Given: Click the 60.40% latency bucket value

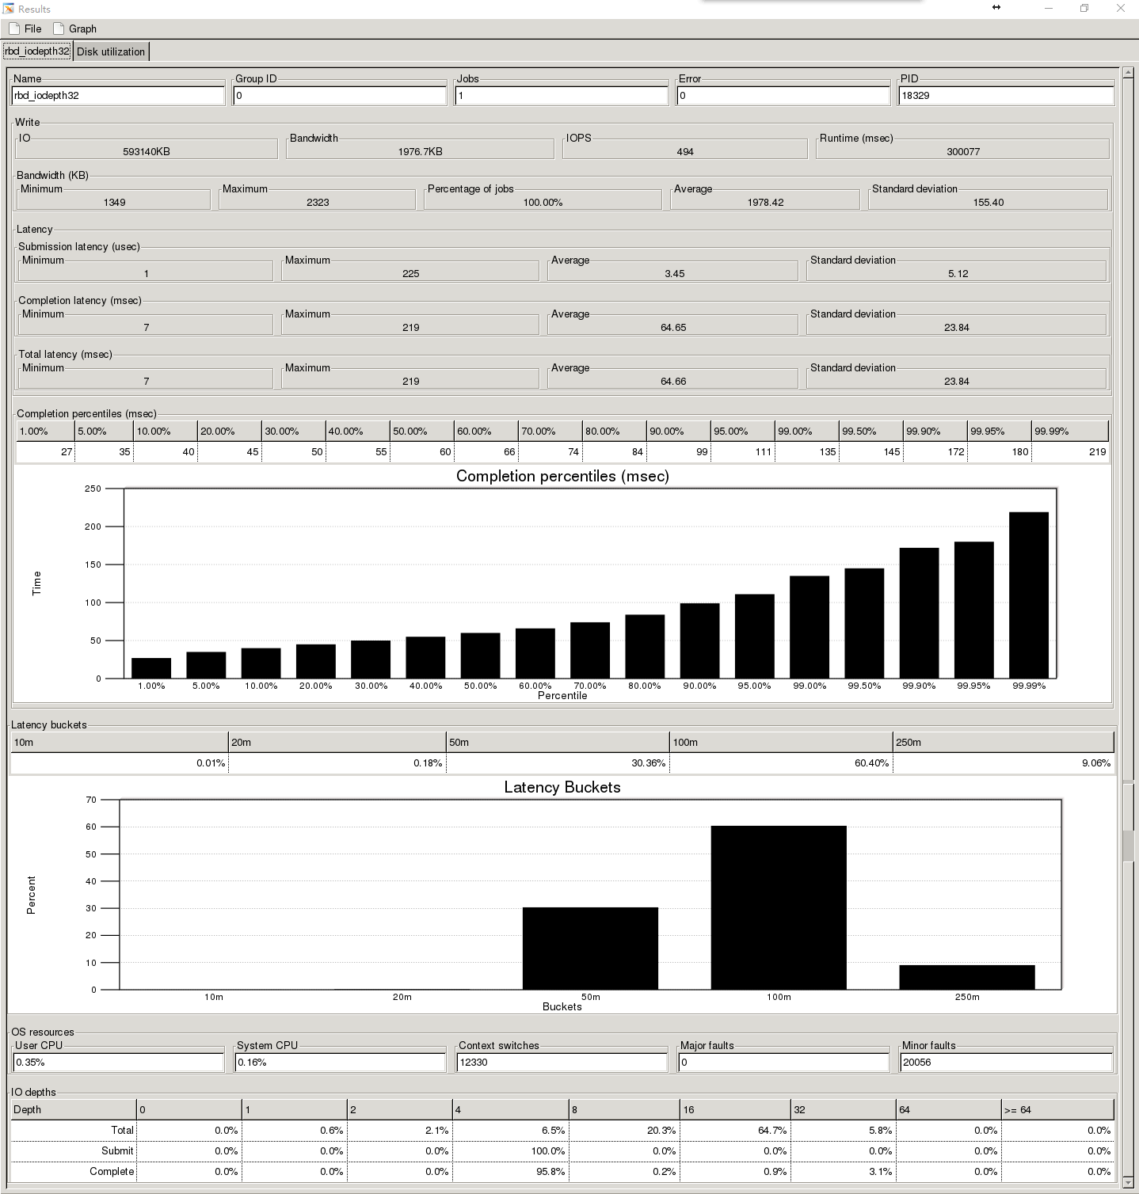Looking at the screenshot, I should click(871, 762).
